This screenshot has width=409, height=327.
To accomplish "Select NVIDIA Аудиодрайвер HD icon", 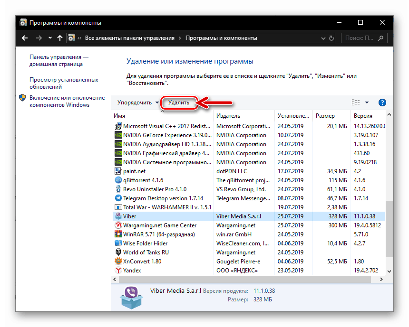I will [118, 144].
